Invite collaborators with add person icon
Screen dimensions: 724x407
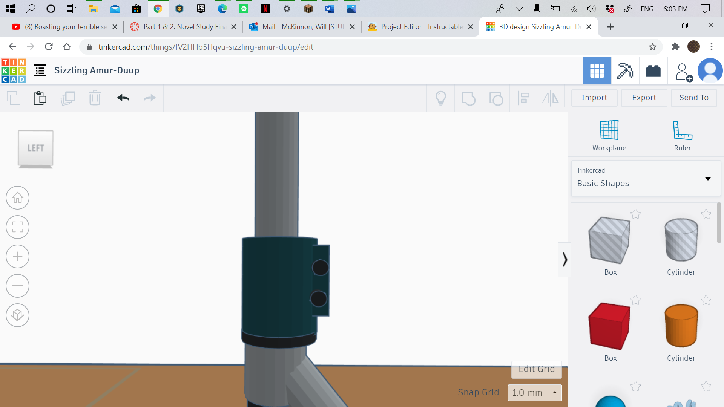coord(683,72)
